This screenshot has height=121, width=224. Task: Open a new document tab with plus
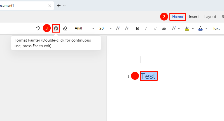coord(59,6)
